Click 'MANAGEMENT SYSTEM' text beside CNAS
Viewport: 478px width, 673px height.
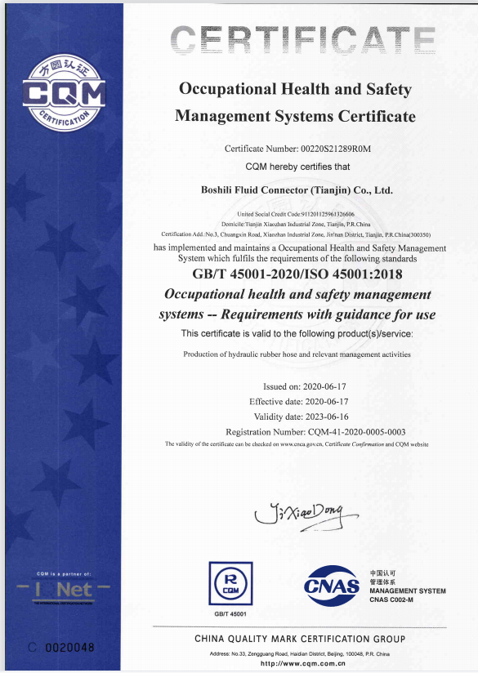click(408, 591)
